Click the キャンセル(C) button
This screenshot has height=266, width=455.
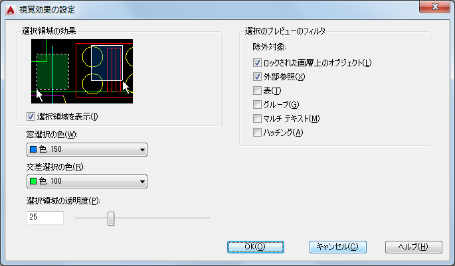pyautogui.click(x=338, y=247)
